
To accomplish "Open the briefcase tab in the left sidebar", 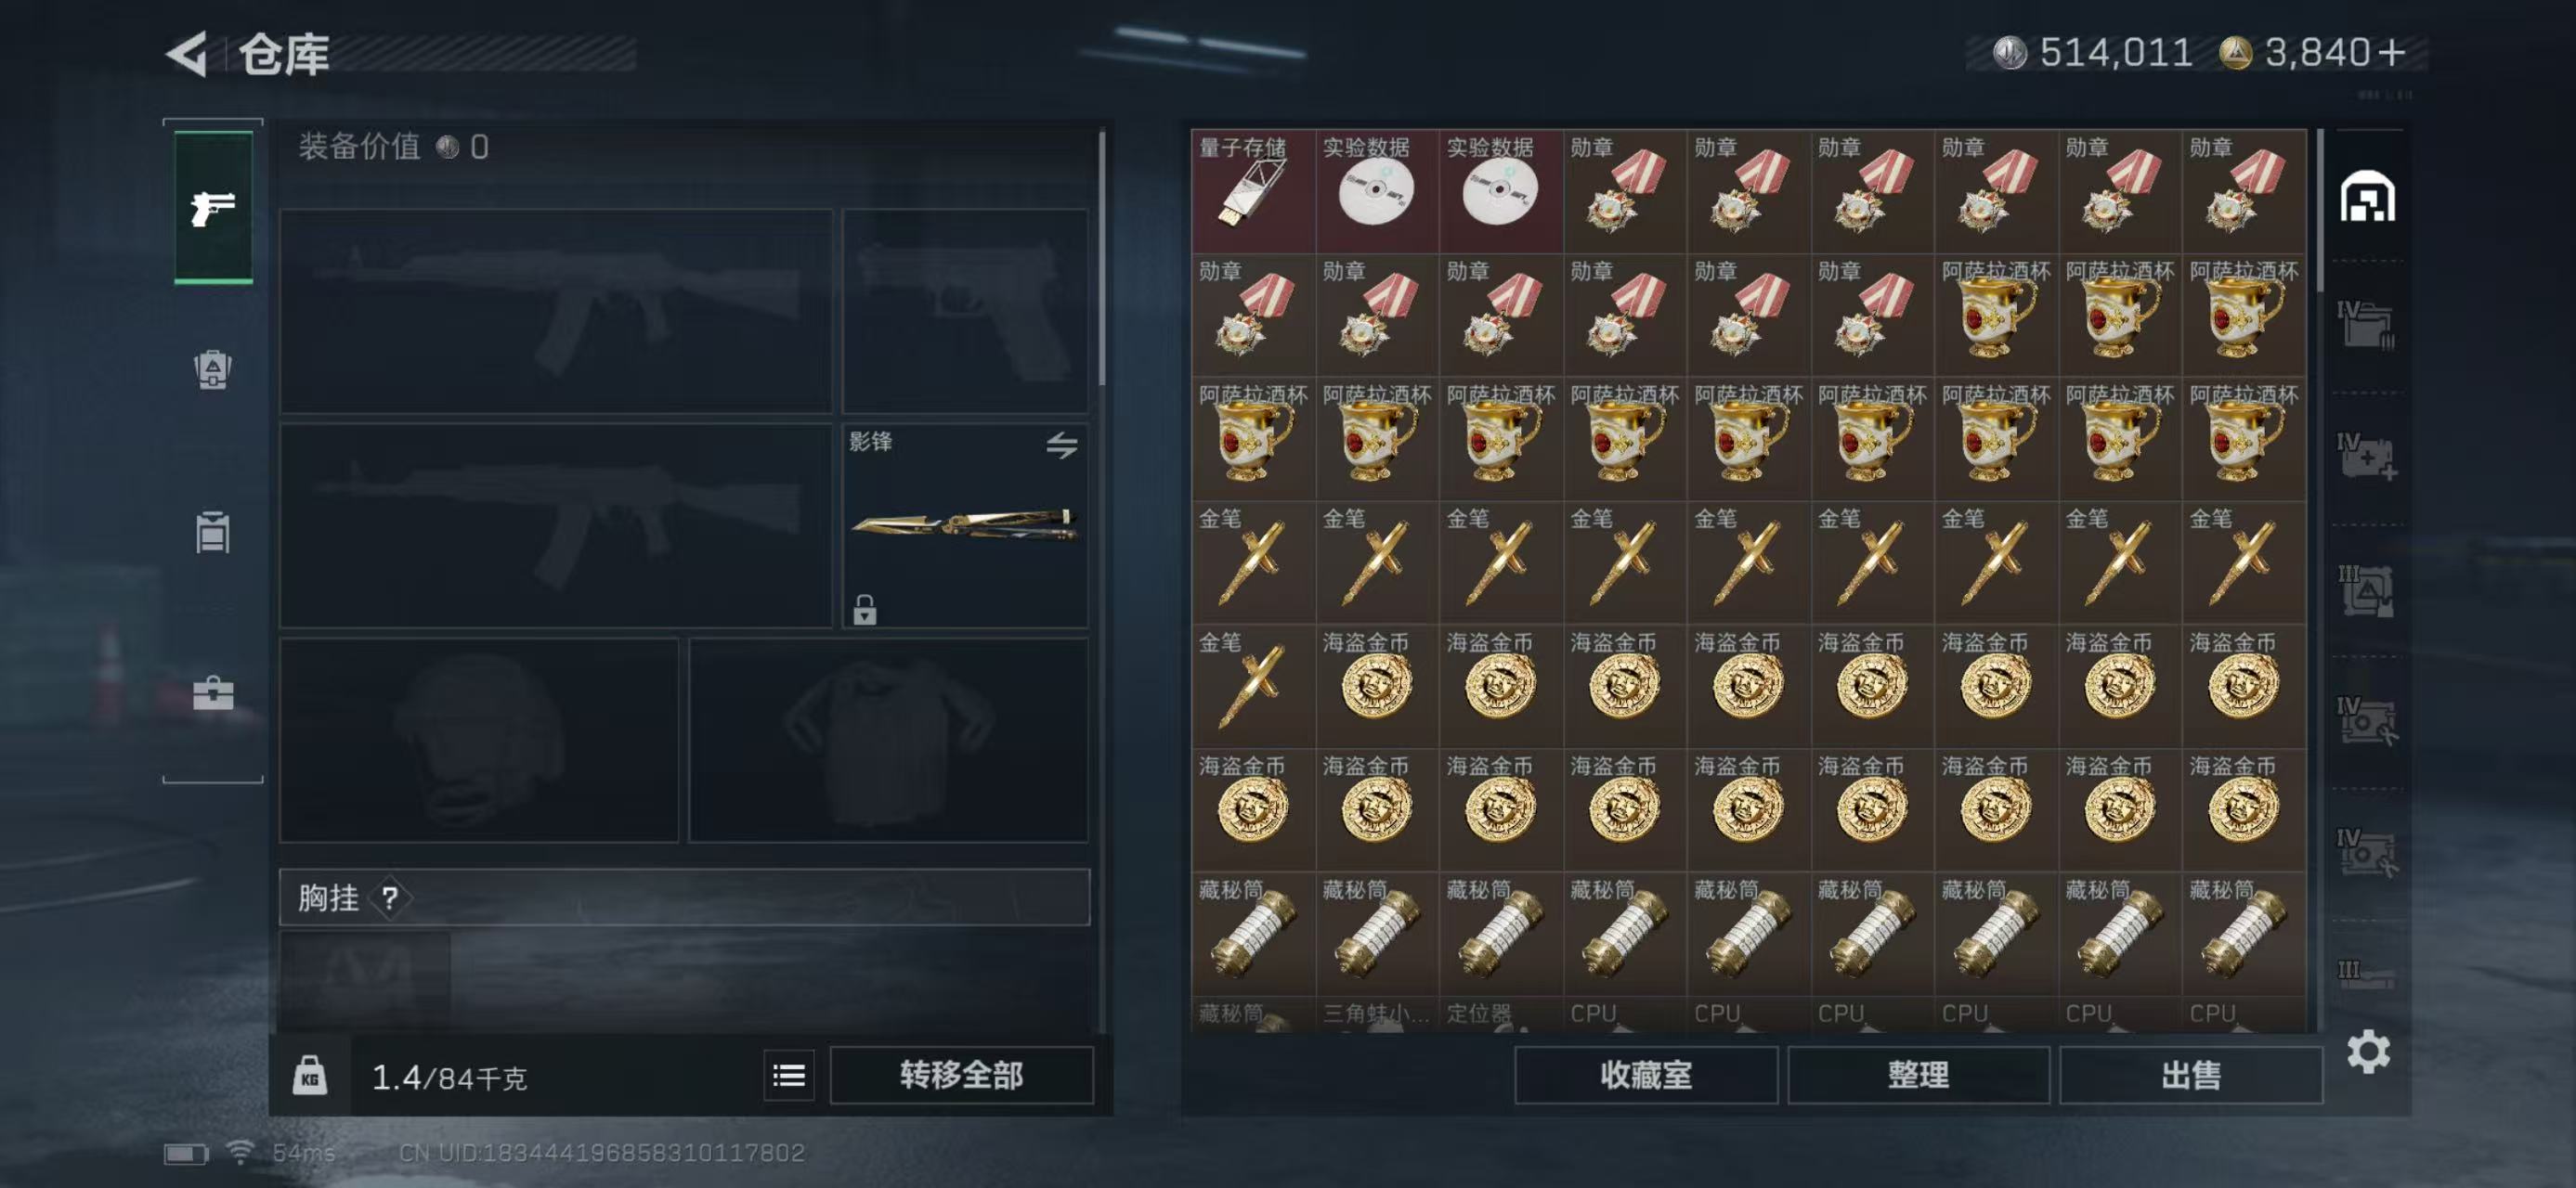I will pyautogui.click(x=213, y=692).
